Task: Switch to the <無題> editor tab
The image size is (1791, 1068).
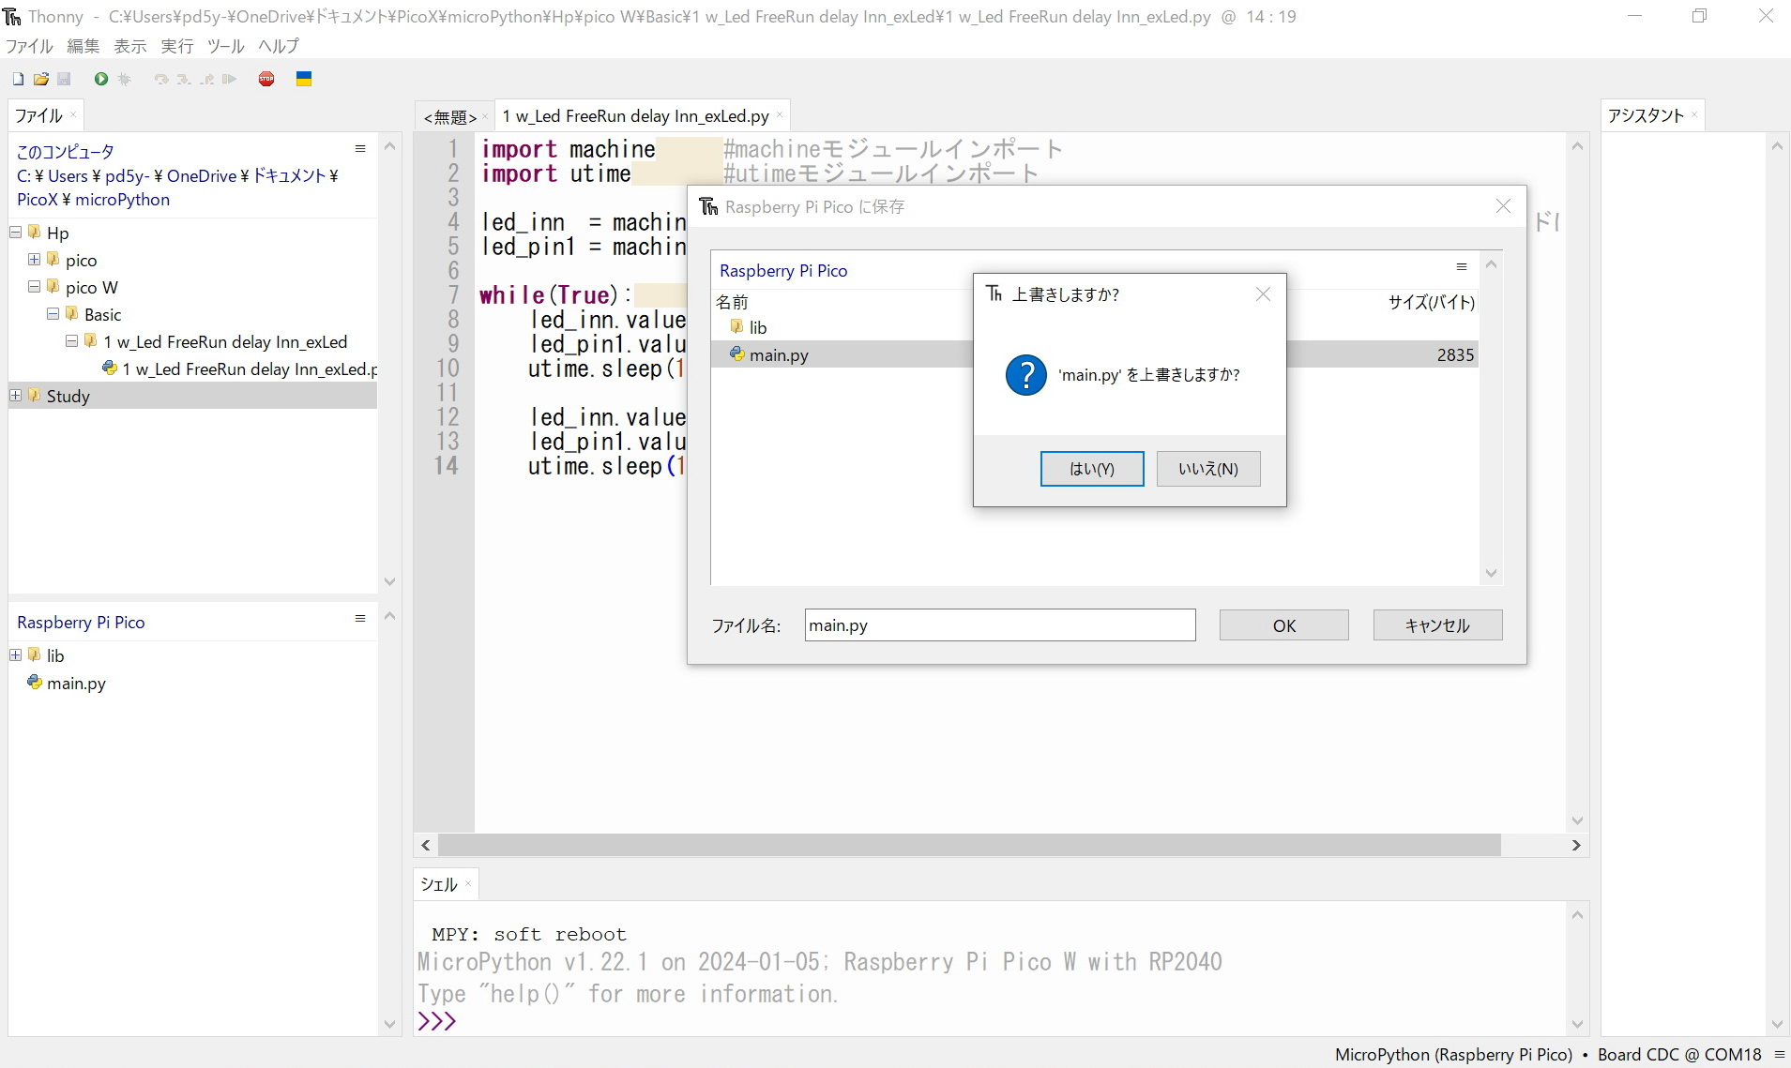Action: pyautogui.click(x=450, y=116)
